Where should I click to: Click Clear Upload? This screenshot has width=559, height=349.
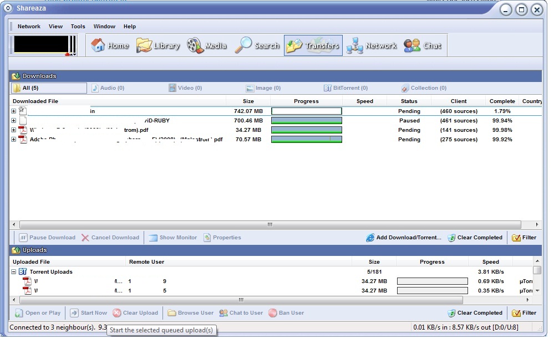[135, 312]
